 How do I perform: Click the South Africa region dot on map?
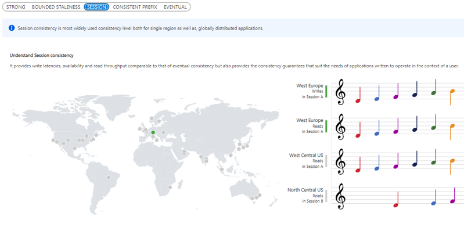tap(170, 187)
